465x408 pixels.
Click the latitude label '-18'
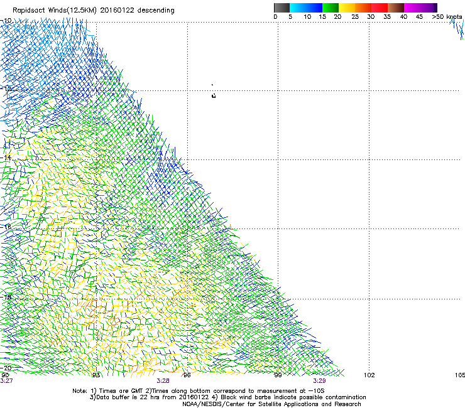[x=6, y=297]
